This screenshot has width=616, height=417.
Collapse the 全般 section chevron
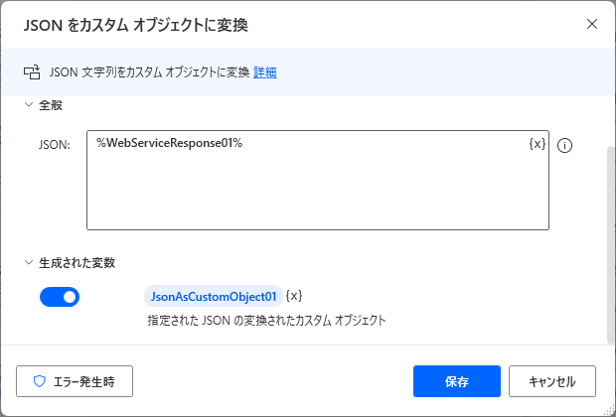tap(28, 105)
